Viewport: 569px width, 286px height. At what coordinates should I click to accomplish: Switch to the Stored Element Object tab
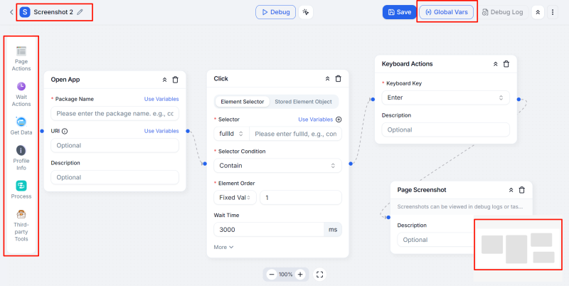click(303, 102)
